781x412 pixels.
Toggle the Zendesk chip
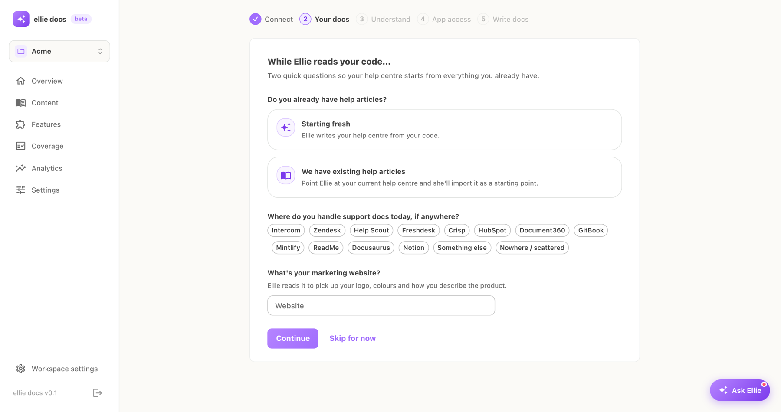click(327, 230)
